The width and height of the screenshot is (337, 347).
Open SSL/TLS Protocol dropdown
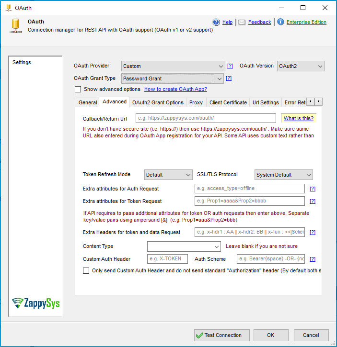coord(284,175)
